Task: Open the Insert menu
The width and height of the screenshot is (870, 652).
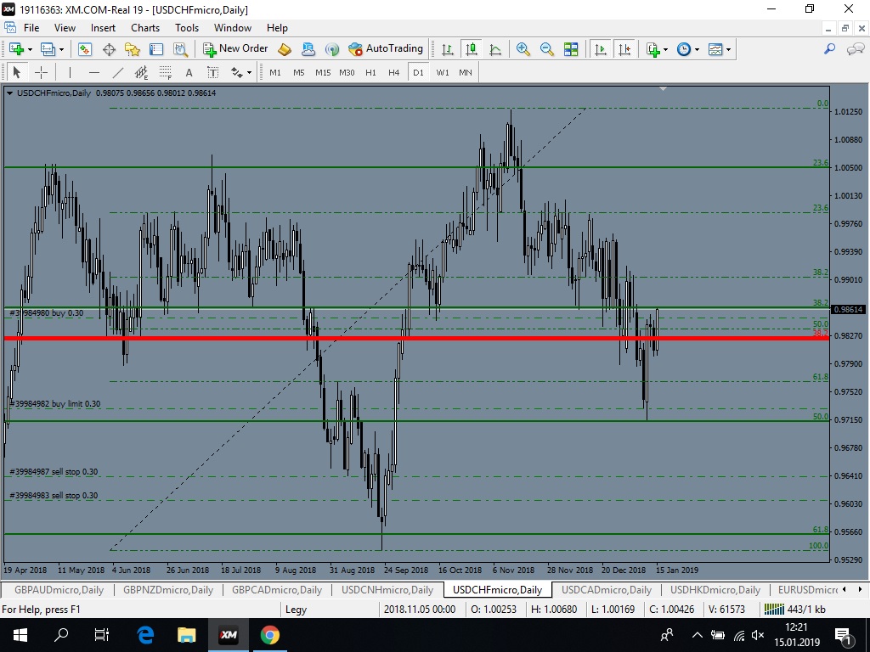Action: (103, 27)
